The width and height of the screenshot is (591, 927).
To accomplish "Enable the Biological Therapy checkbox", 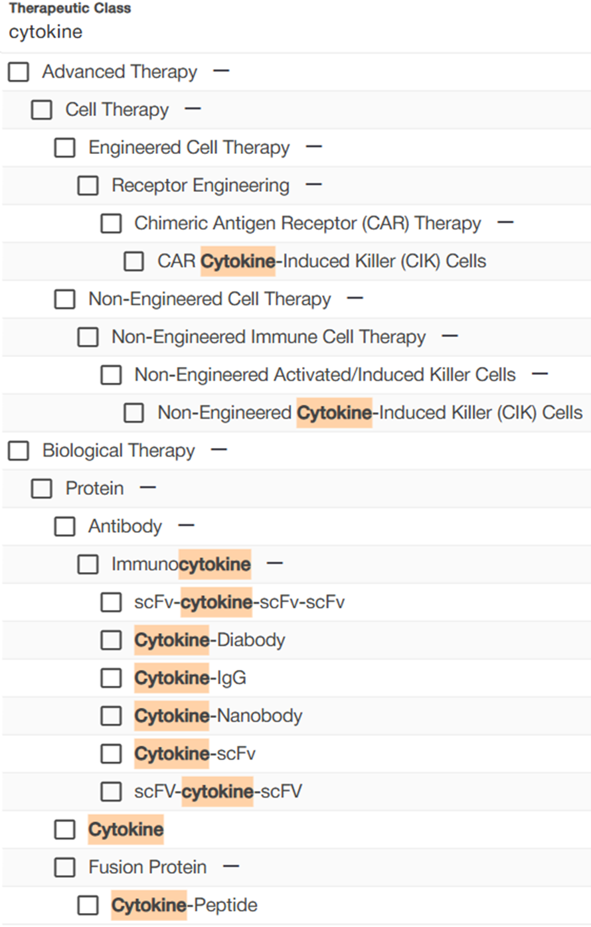I will 19,451.
